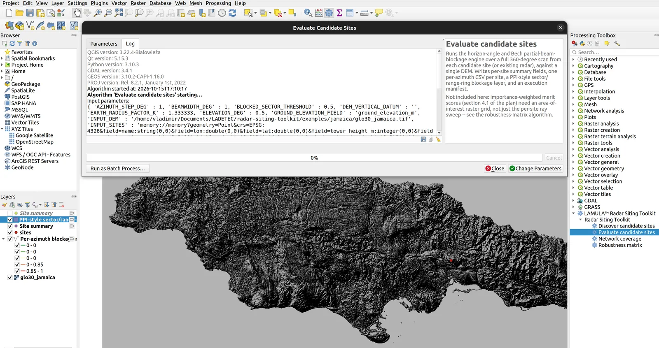Click the remove layer icon in Layers panel
The image size is (659, 348).
[x=61, y=205]
